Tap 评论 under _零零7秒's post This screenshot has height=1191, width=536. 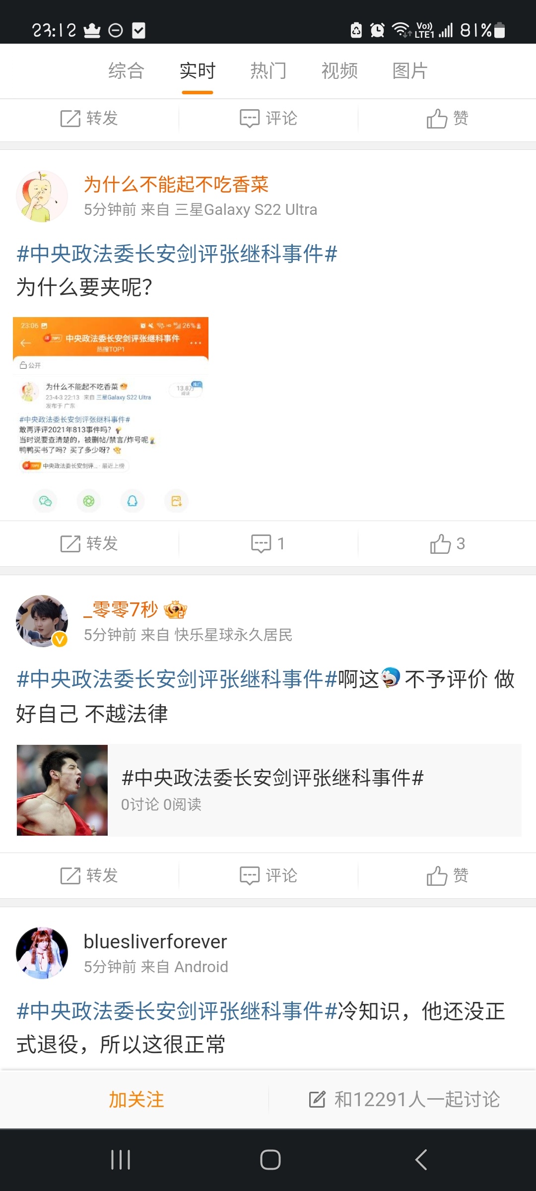point(268,875)
